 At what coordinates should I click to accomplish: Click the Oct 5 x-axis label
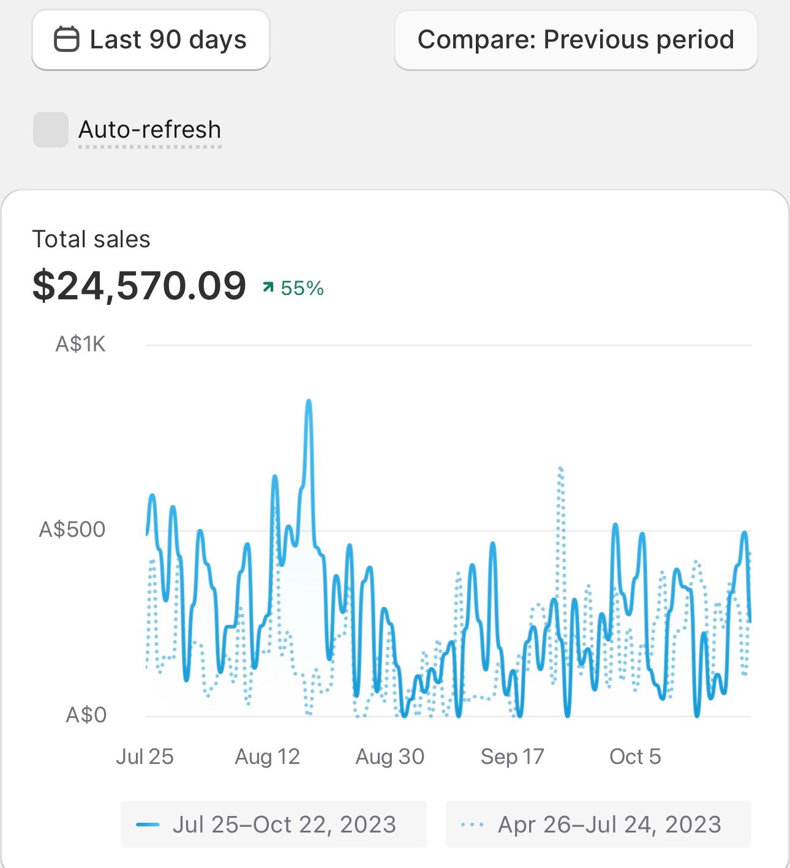pos(635,757)
